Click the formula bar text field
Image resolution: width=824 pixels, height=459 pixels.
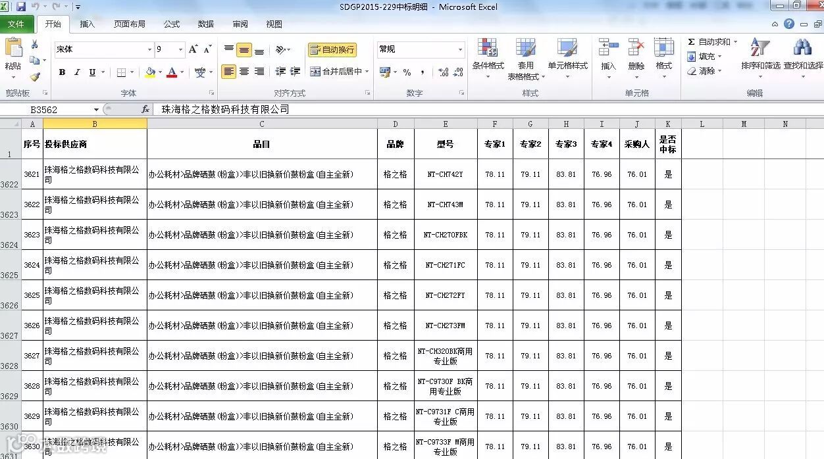coord(488,110)
